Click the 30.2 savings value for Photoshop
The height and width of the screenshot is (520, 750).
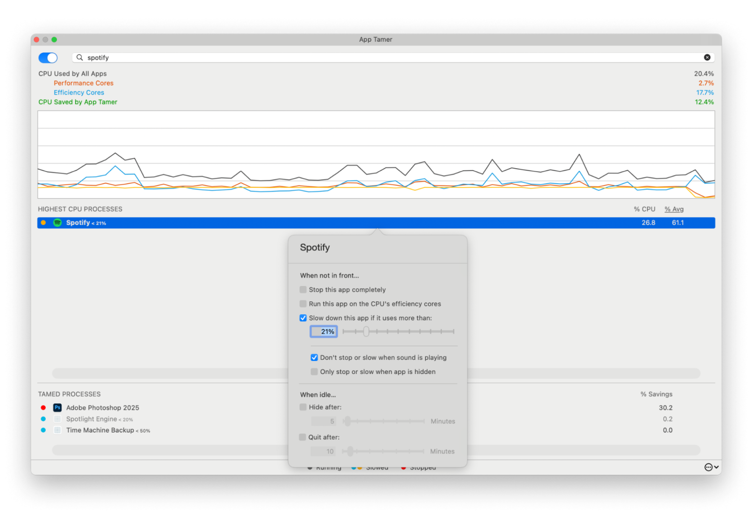click(x=666, y=408)
